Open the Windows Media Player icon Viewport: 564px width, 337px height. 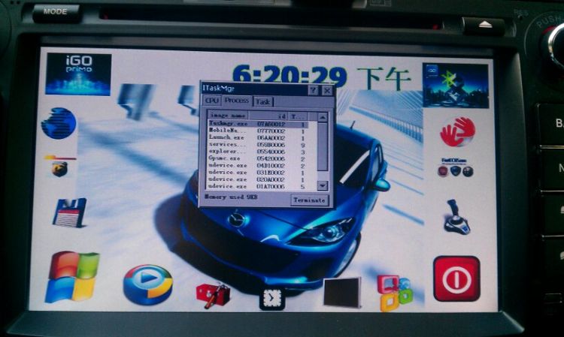point(148,284)
